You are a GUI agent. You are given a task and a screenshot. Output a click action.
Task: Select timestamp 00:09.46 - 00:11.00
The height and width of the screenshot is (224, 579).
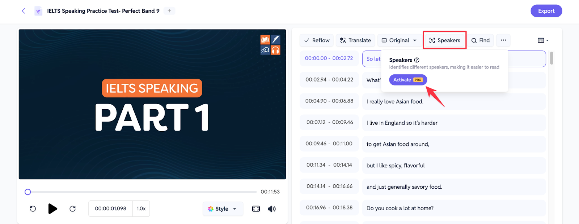(329, 144)
